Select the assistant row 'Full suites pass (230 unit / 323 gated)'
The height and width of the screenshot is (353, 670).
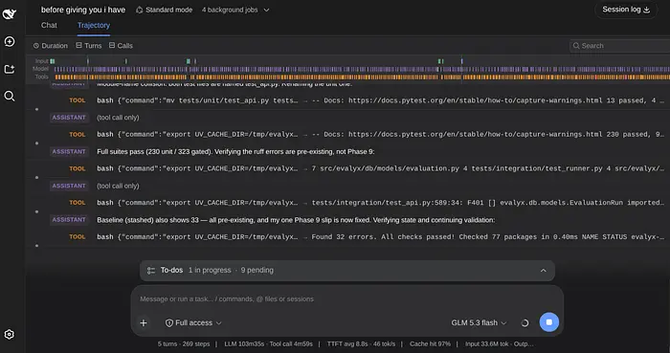(358, 151)
